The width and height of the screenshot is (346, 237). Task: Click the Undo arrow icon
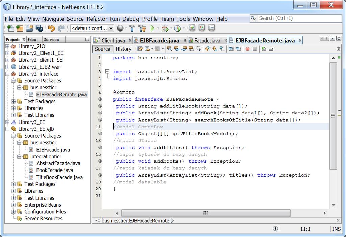(x=51, y=28)
